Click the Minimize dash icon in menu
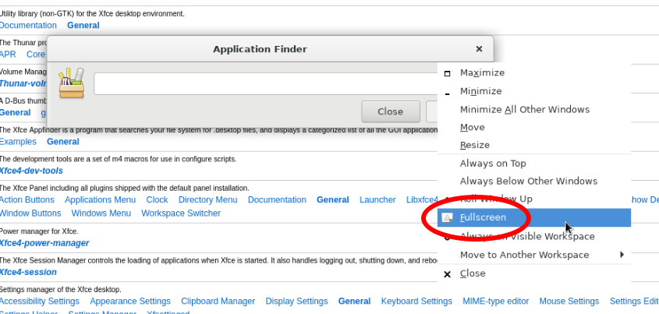659x314 pixels. click(x=447, y=92)
